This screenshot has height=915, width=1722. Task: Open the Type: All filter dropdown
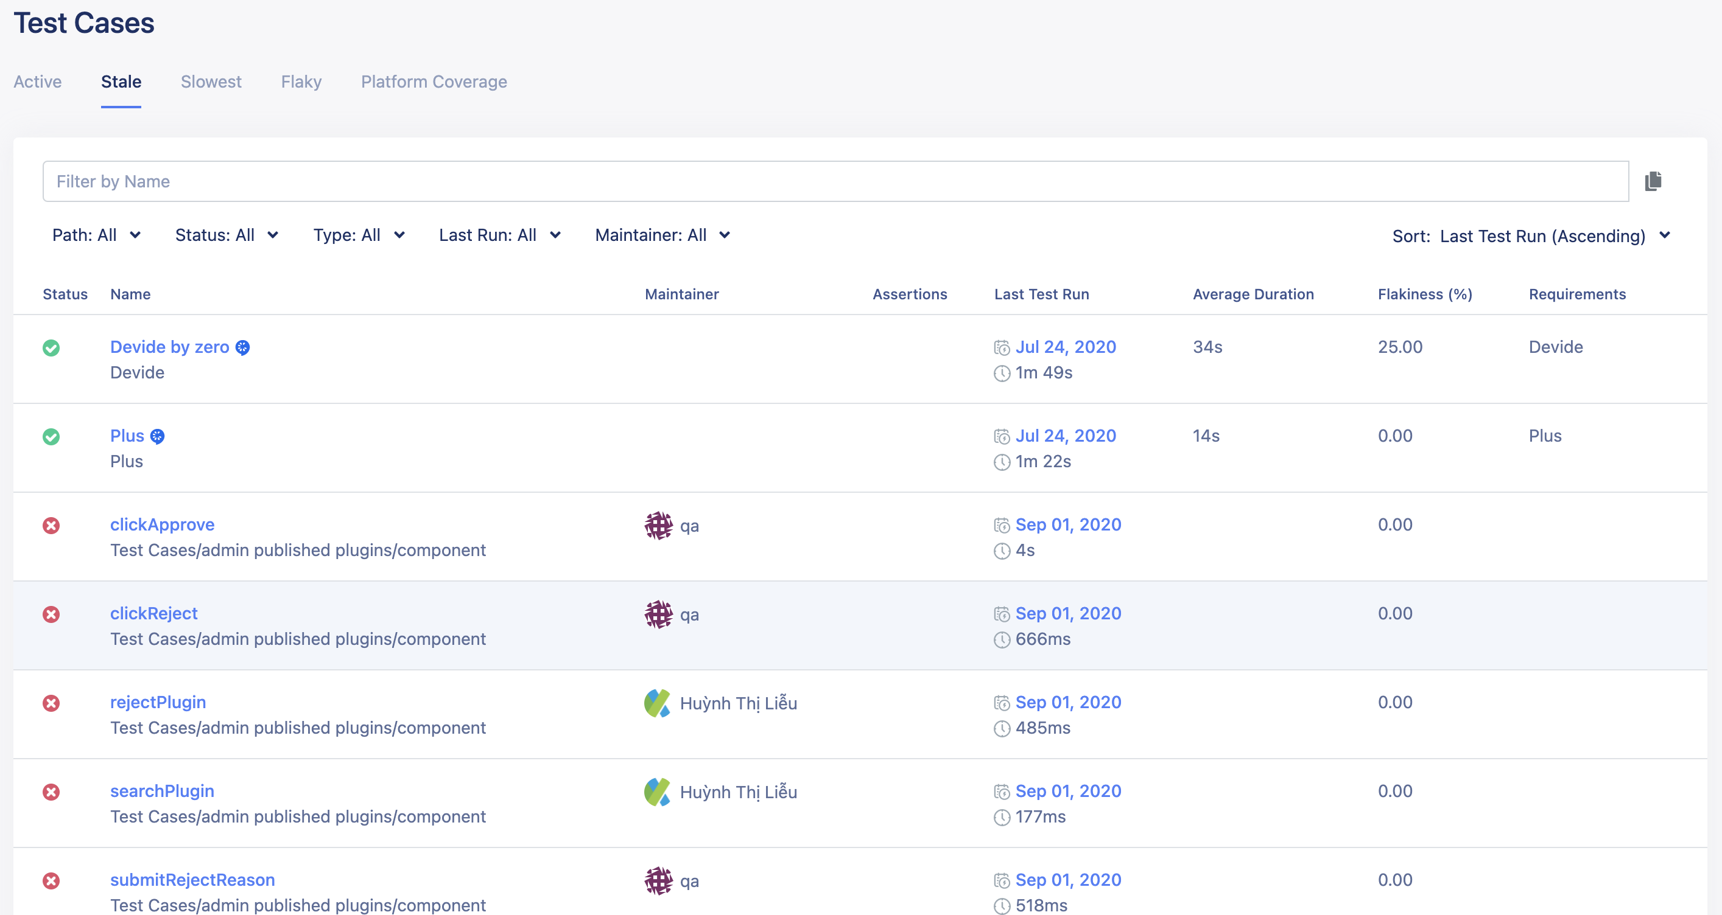pos(359,235)
